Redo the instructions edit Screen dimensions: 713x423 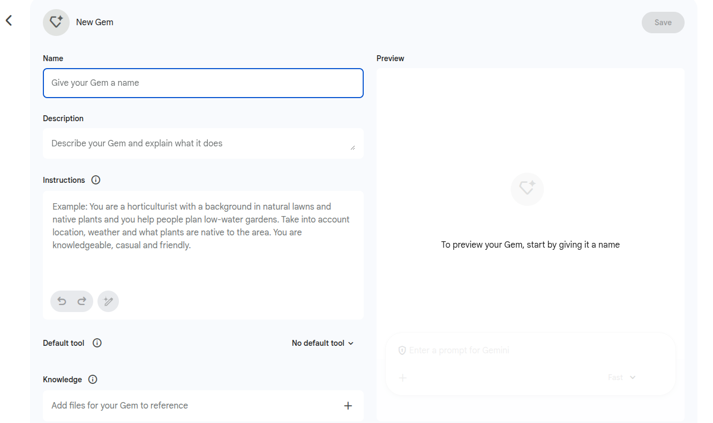pyautogui.click(x=82, y=301)
